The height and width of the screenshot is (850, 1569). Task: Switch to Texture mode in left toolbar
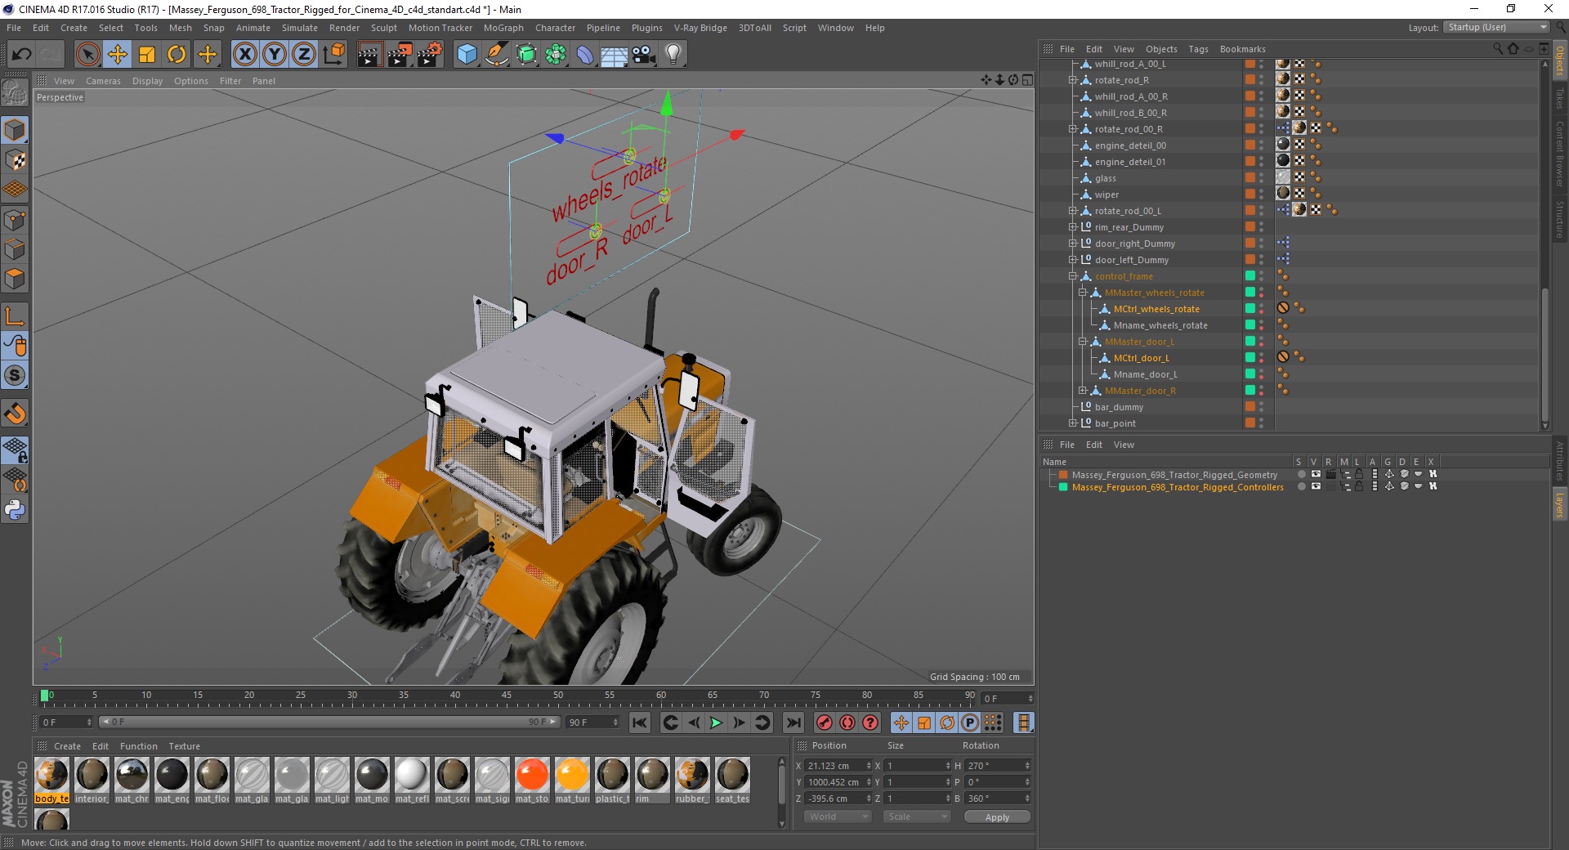tap(15, 160)
